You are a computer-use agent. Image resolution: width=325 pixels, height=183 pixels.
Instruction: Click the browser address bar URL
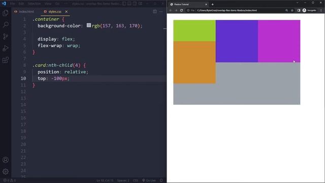coord(227,10)
